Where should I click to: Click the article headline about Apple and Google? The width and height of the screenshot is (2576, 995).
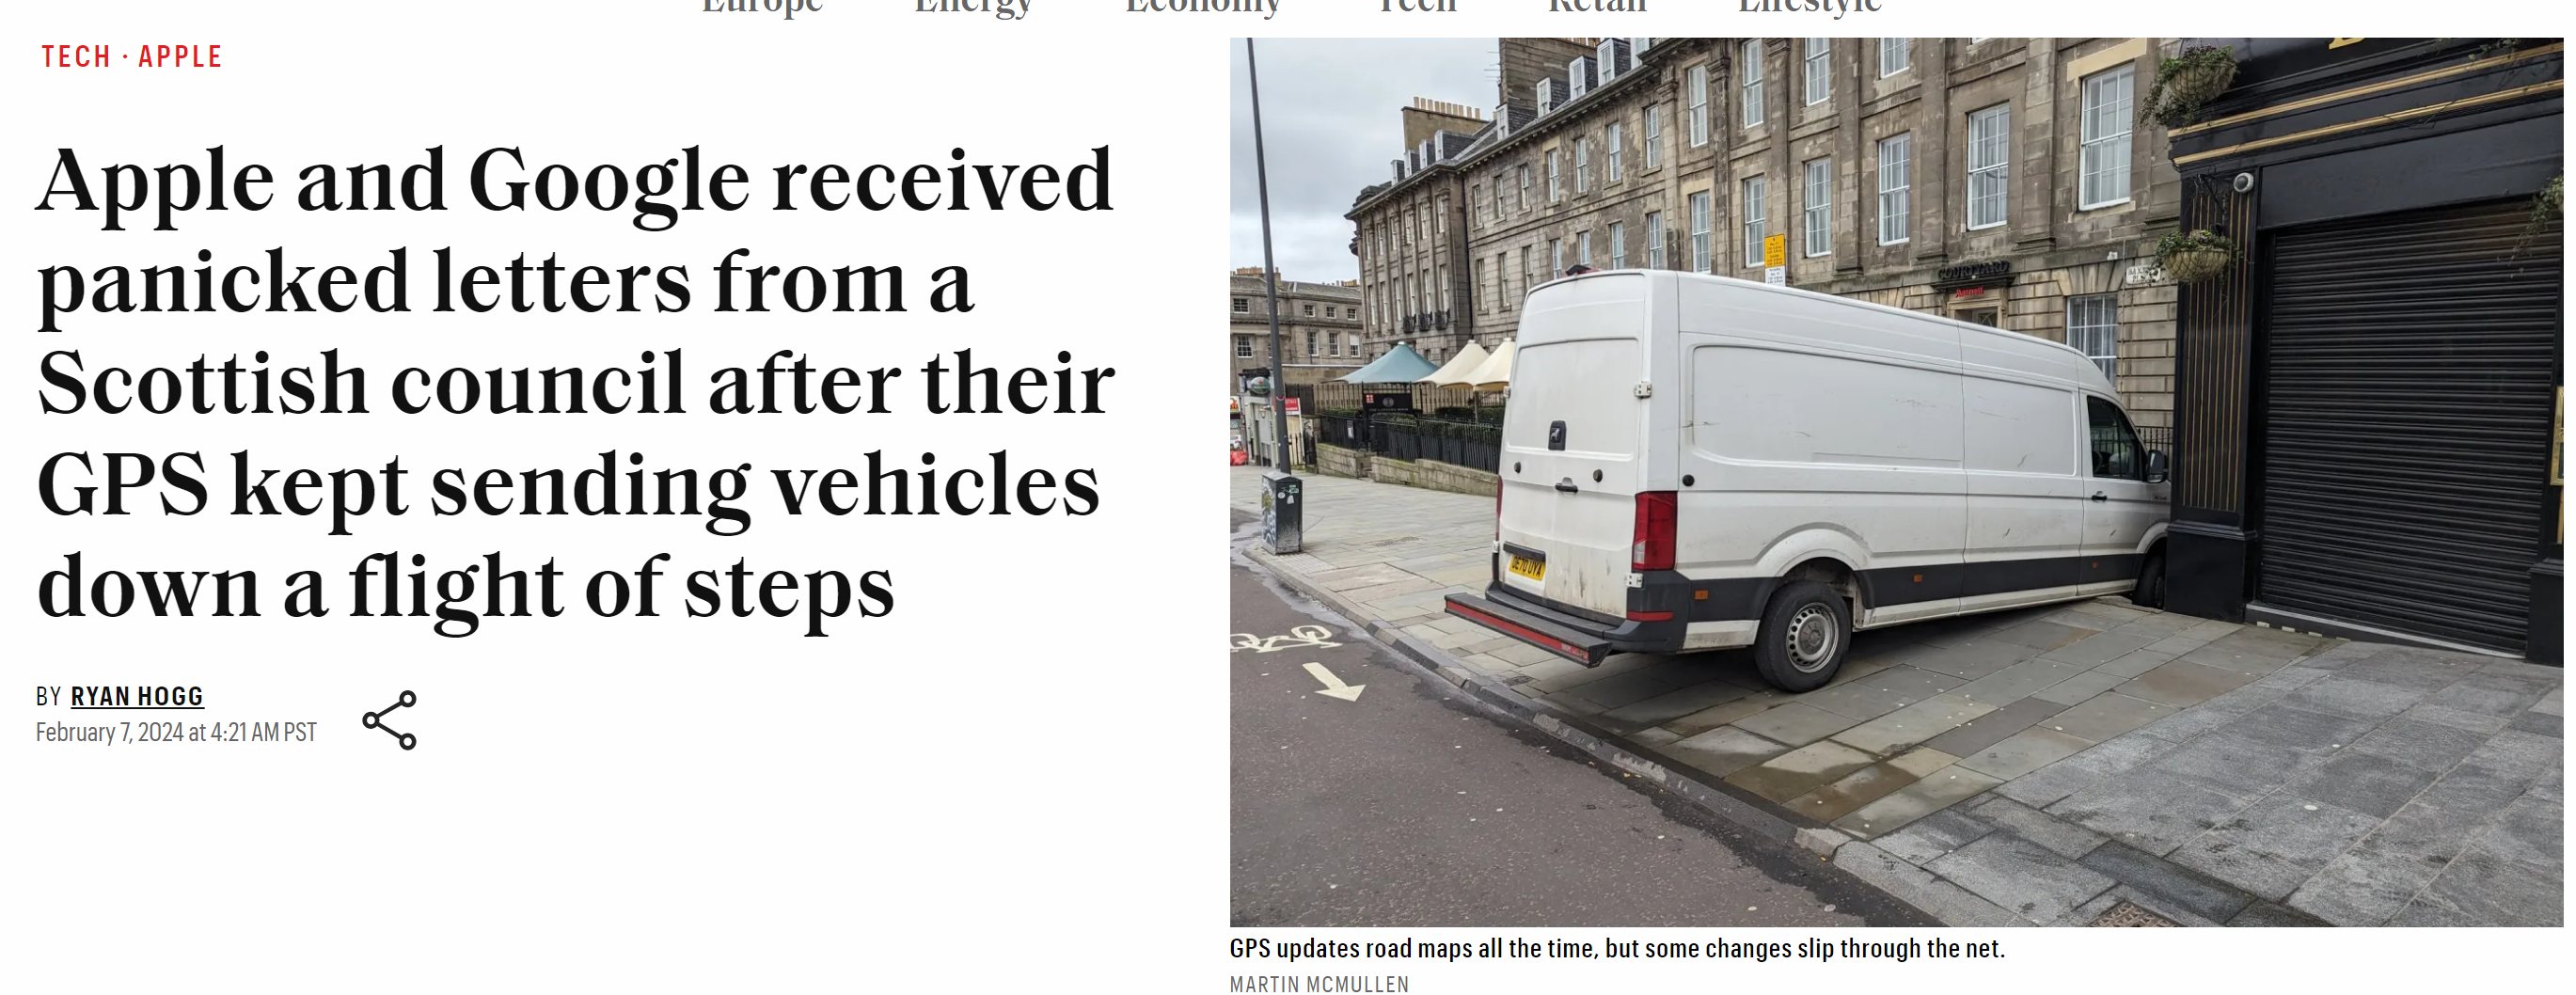click(x=575, y=383)
